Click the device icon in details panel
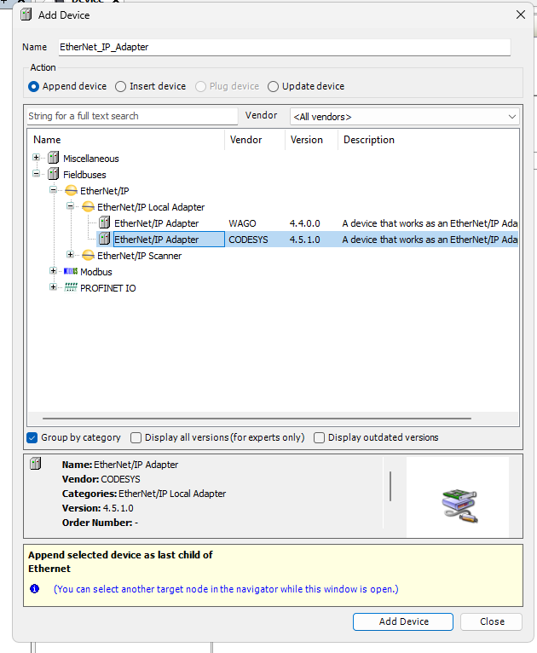Screen dimensions: 537x653 pos(36,464)
